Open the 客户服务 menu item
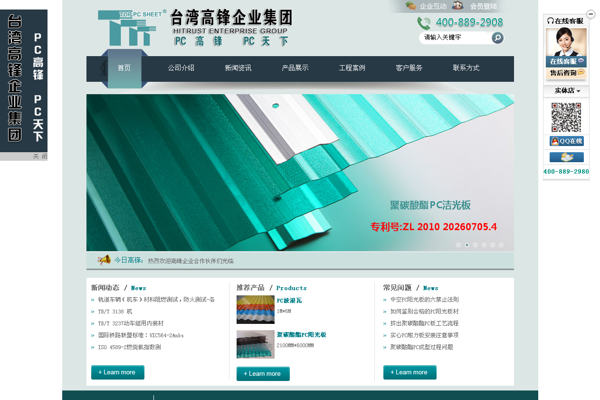 pos(409,68)
